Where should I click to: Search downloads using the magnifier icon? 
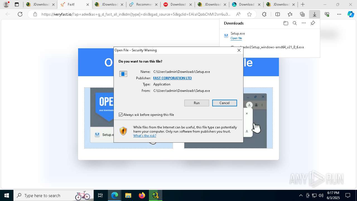(x=295, y=23)
